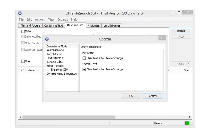Image resolution: width=209 pixels, height=138 pixels.
Task: Confirm options with OK button
Action: [x=131, y=96]
